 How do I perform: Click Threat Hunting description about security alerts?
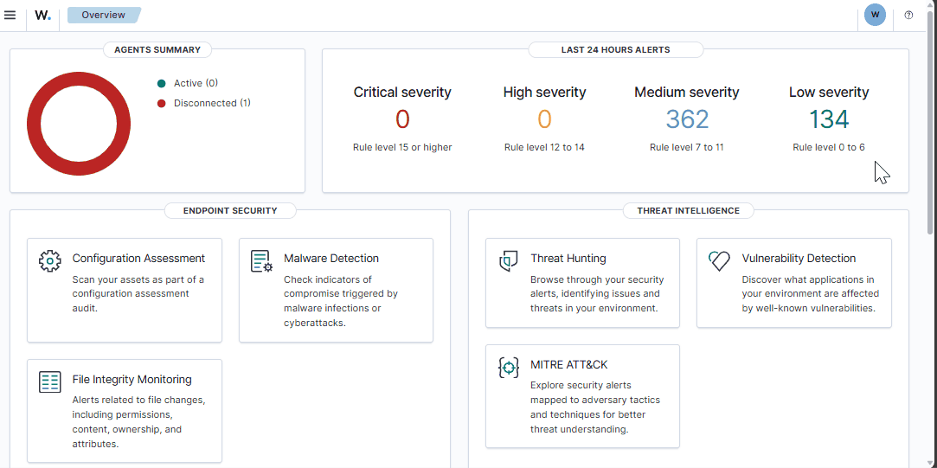point(597,293)
